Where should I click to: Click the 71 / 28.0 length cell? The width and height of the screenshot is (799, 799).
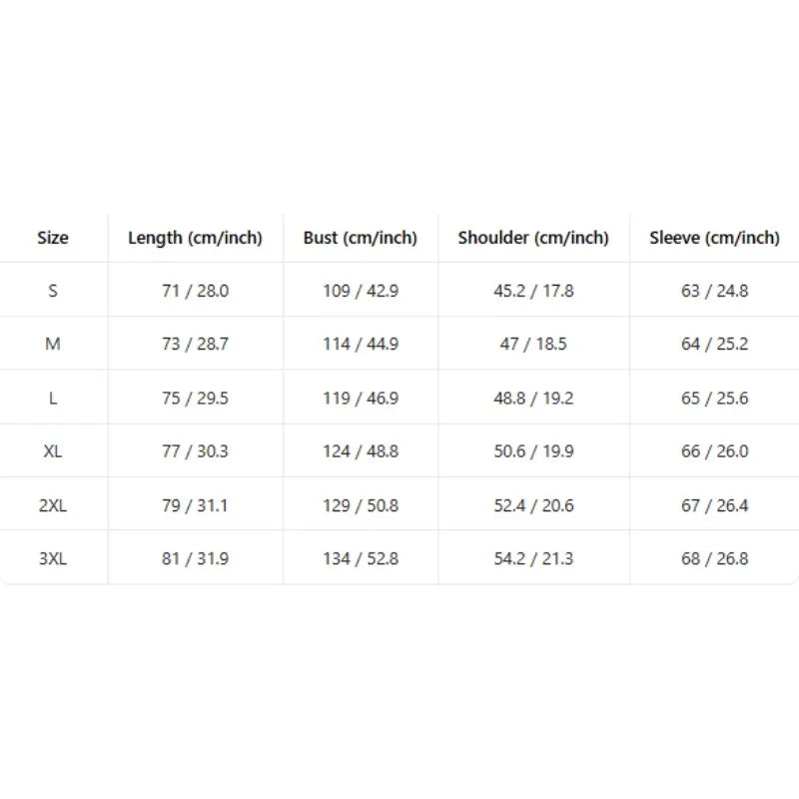(x=195, y=291)
